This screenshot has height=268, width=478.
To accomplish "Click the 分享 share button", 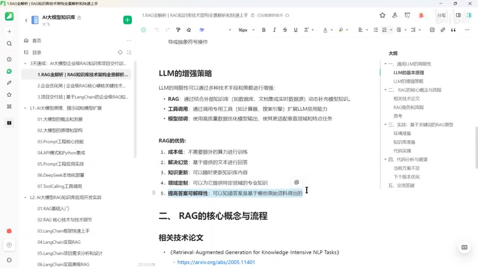I will click(441, 15).
